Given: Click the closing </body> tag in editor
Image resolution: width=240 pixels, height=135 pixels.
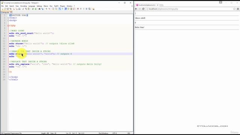Looking at the screenshot, I should pyautogui.click(x=13, y=77).
